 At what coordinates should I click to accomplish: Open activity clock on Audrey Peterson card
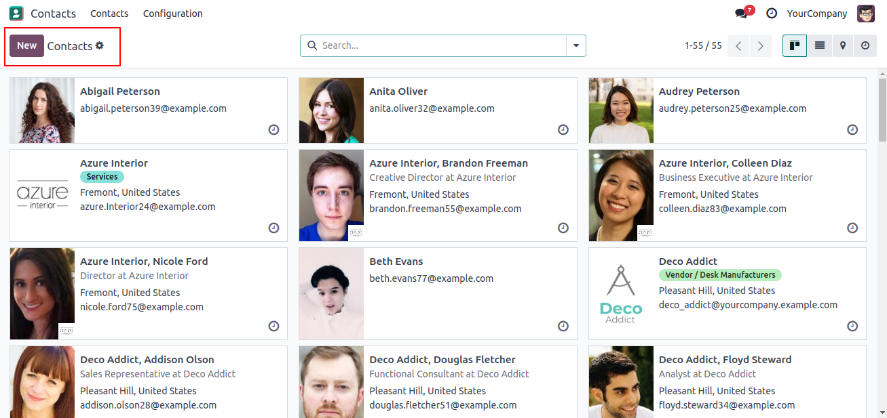(852, 129)
